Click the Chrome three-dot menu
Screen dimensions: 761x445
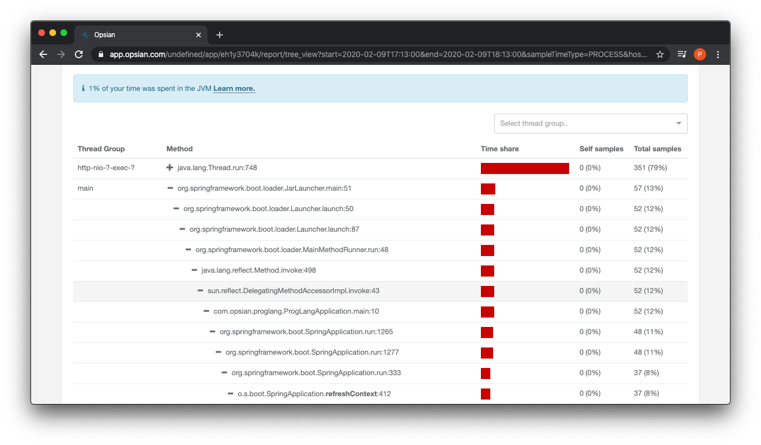(718, 54)
